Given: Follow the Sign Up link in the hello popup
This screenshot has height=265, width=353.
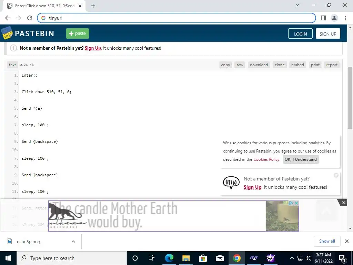Looking at the screenshot, I should (x=252, y=187).
